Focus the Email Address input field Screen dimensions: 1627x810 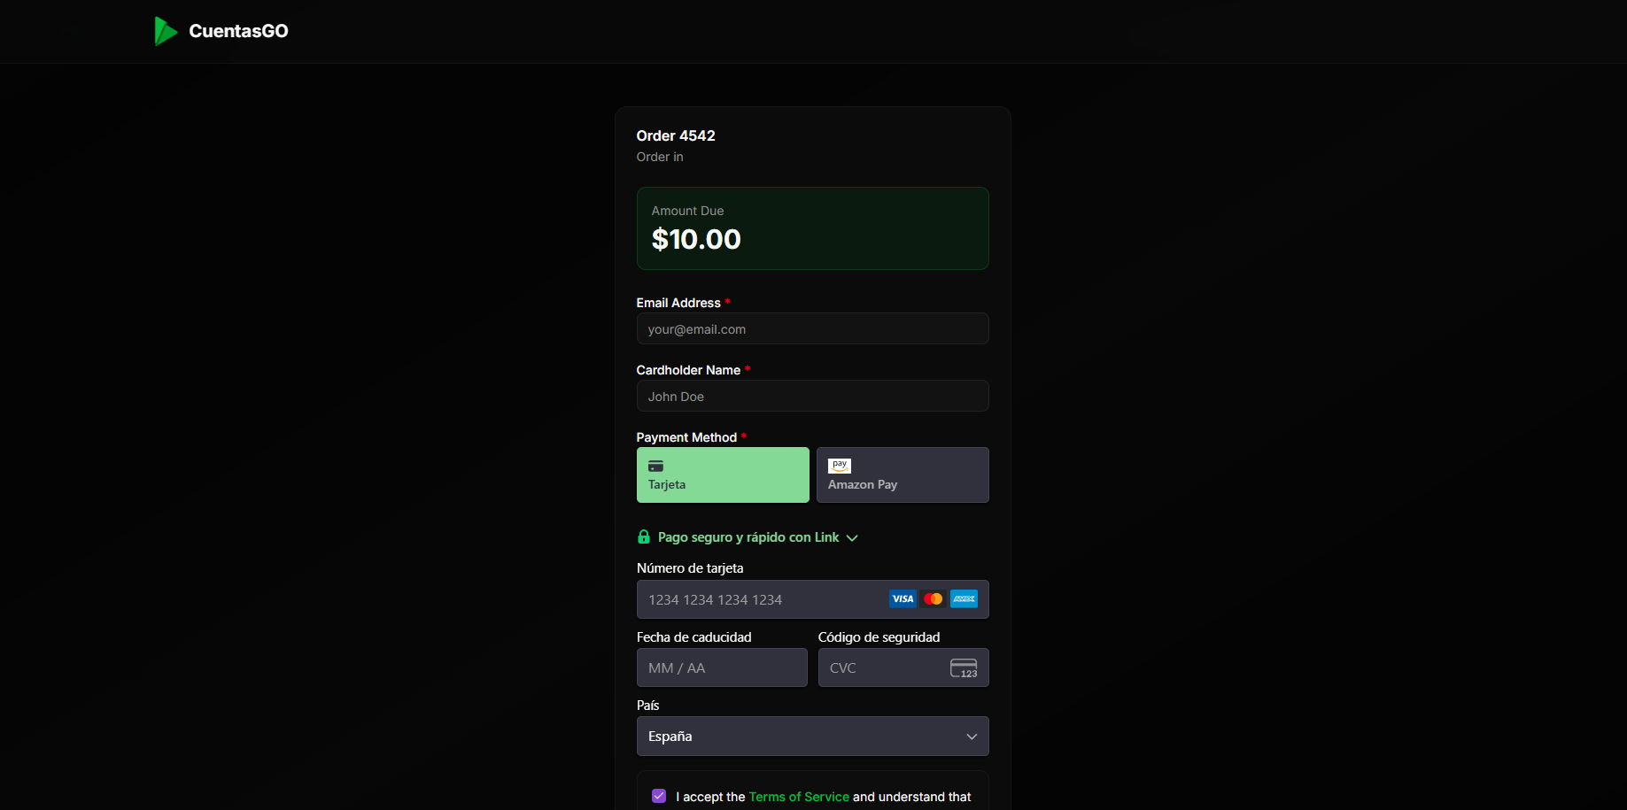(812, 329)
